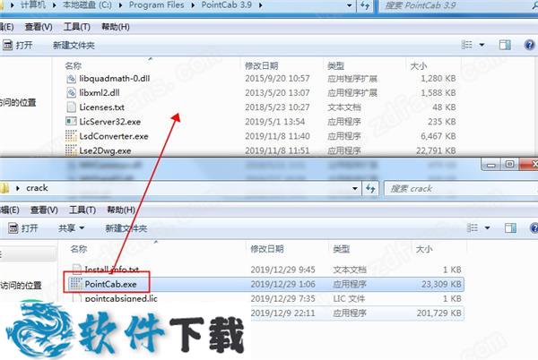
Task: Click crack breadcrumb segment
Action: tap(37, 188)
